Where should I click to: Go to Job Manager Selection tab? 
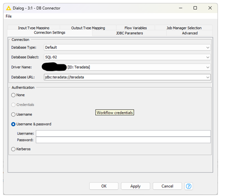[x=184, y=28]
